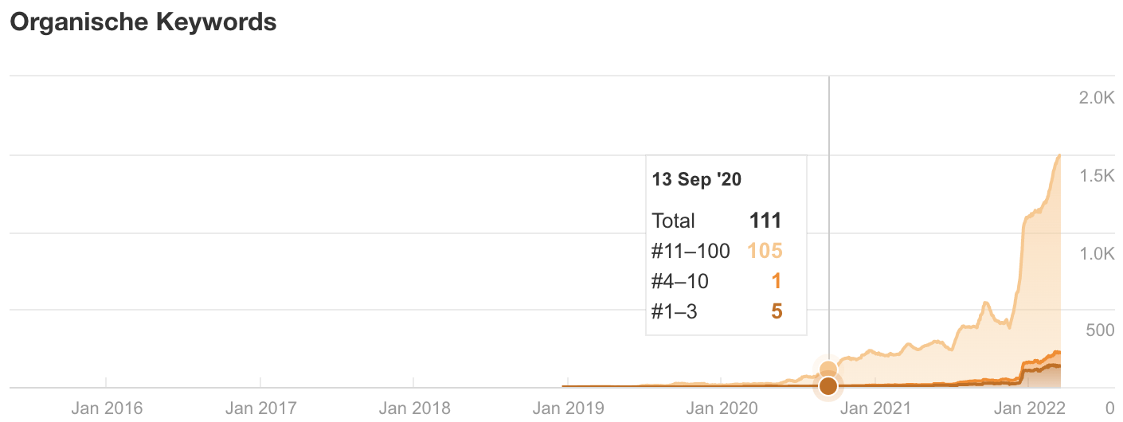
Task: Click the 13 Sep '20 tooltip date
Action: click(697, 180)
